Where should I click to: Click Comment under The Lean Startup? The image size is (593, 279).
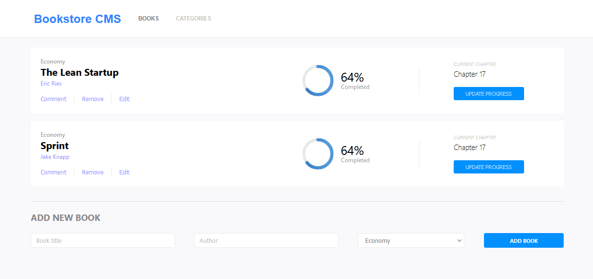click(x=53, y=99)
